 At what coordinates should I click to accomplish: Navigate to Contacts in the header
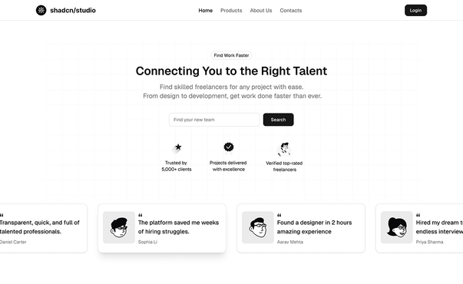click(x=291, y=10)
